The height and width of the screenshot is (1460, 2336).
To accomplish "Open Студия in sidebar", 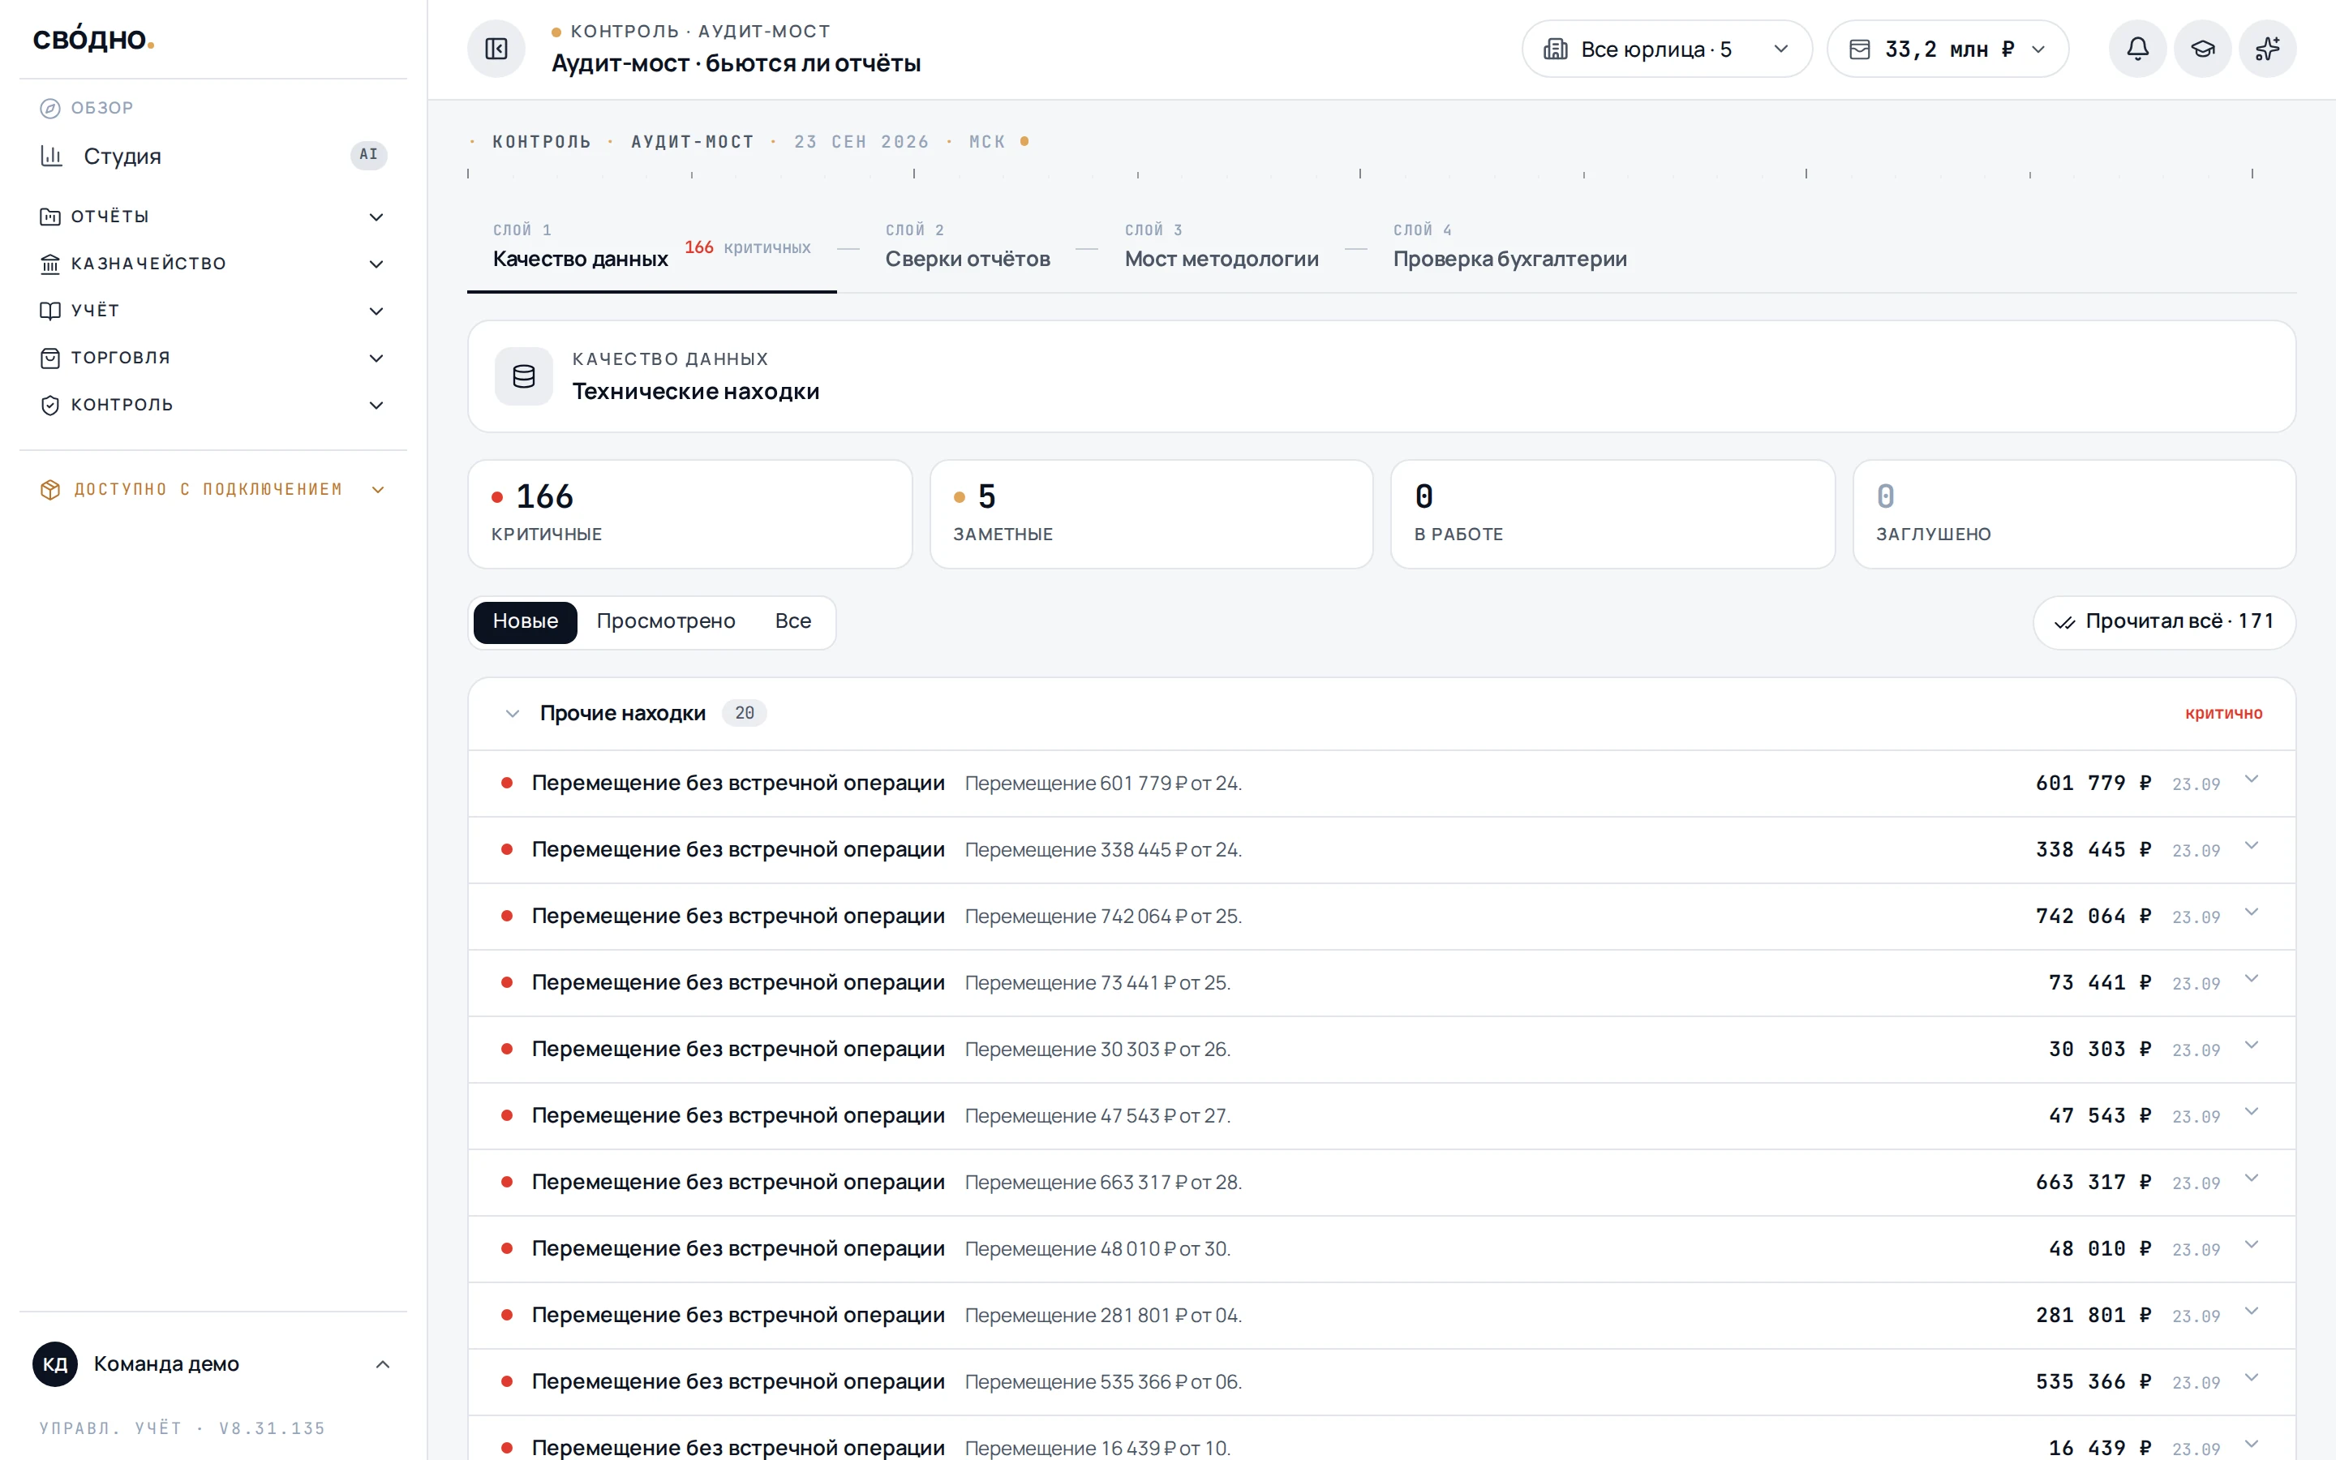I will (x=213, y=156).
